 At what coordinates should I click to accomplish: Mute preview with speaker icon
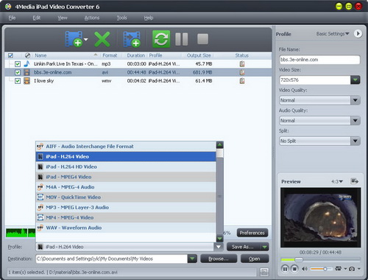tap(305, 269)
